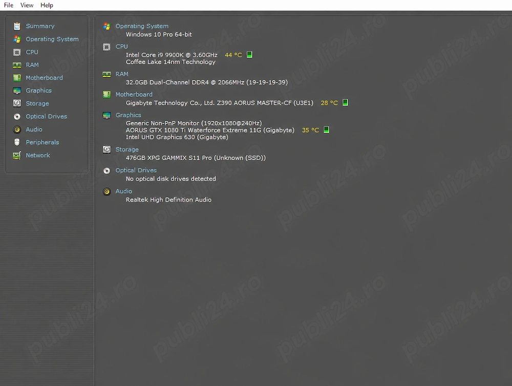The height and width of the screenshot is (386, 512).
Task: Select Optical Drives in the sidebar
Action: [47, 116]
